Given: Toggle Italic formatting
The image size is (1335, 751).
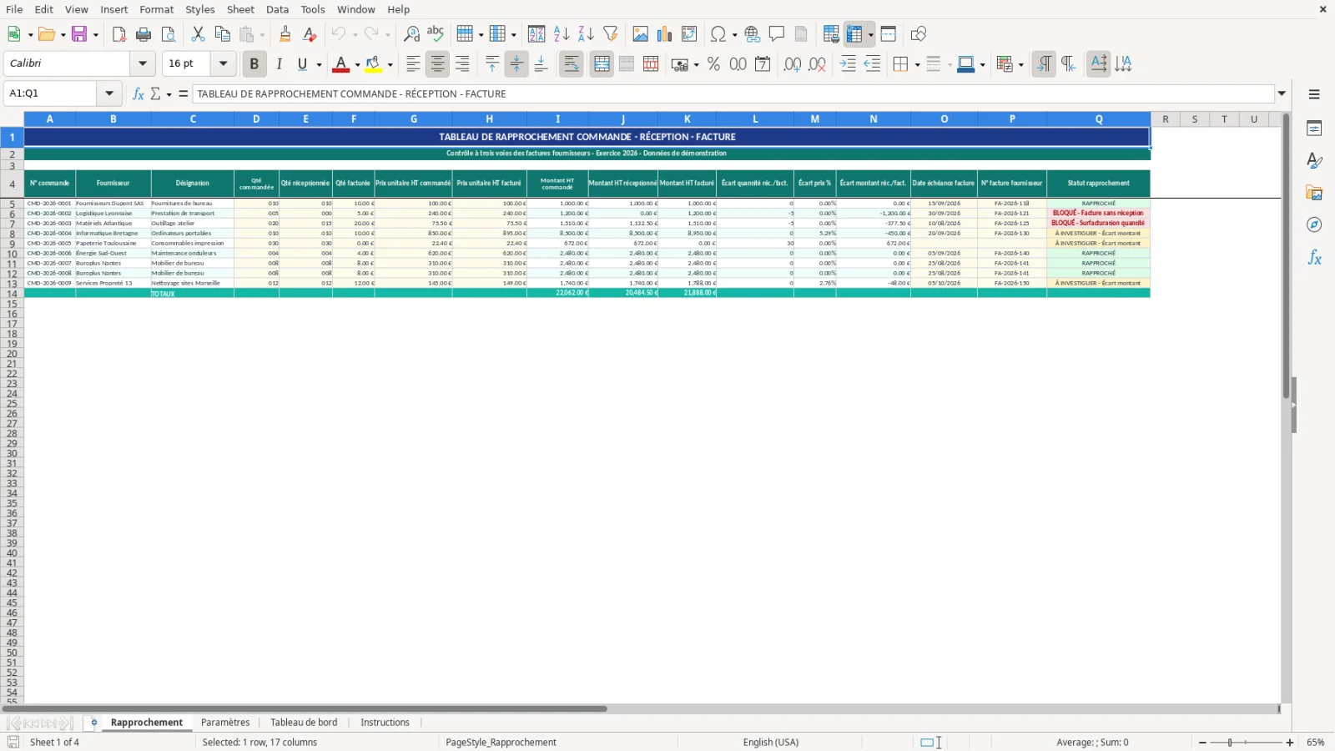Looking at the screenshot, I should 279,64.
